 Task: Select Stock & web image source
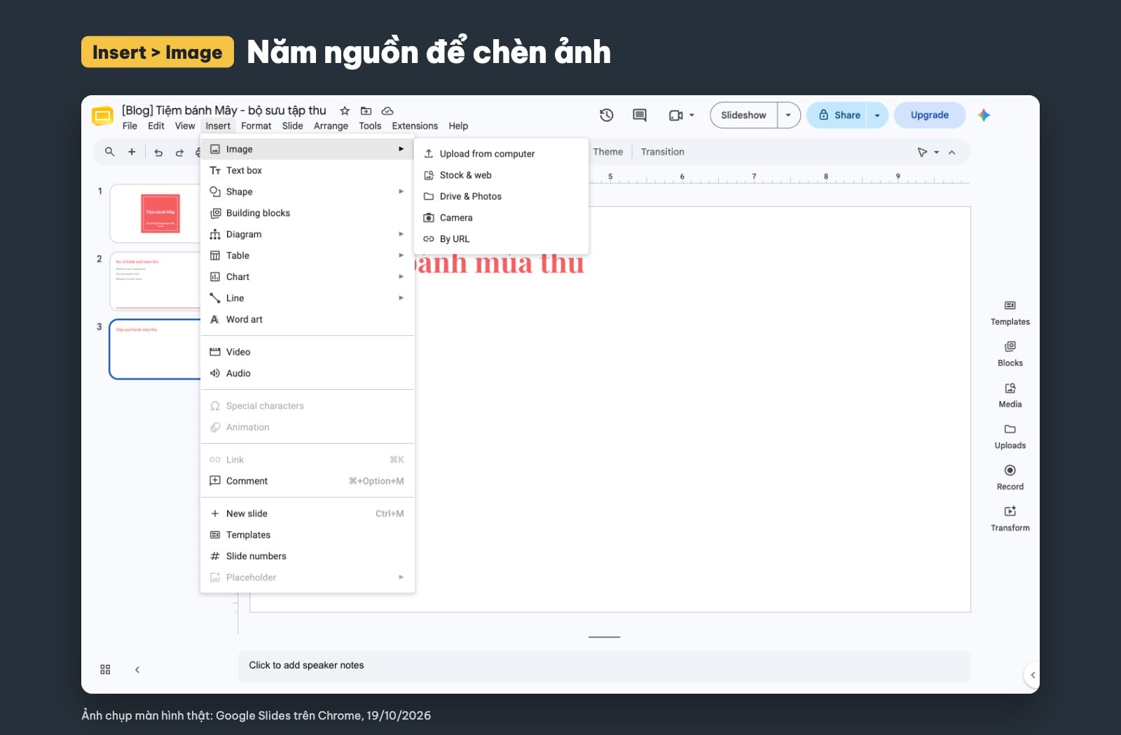click(x=501, y=175)
